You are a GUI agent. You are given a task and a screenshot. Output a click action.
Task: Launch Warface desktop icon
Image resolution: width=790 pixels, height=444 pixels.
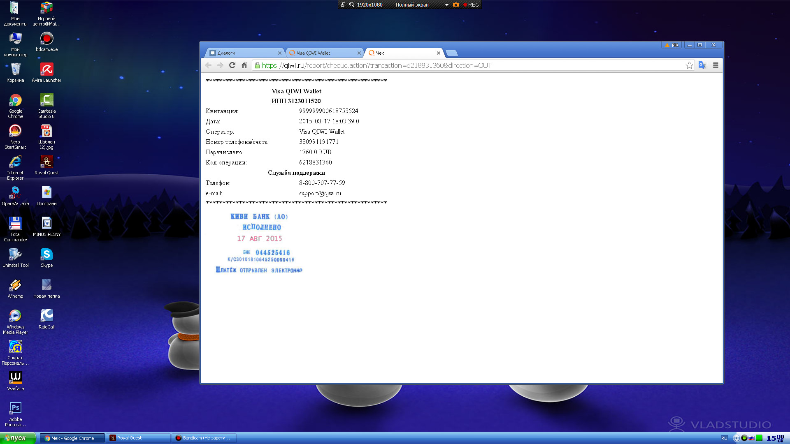(x=15, y=381)
